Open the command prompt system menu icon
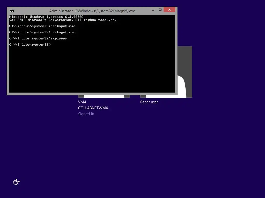Image resolution: width=265 pixels, height=198 pixels. (x=12, y=11)
